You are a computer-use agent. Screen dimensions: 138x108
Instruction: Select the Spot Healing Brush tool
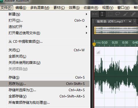[x=133, y=14]
